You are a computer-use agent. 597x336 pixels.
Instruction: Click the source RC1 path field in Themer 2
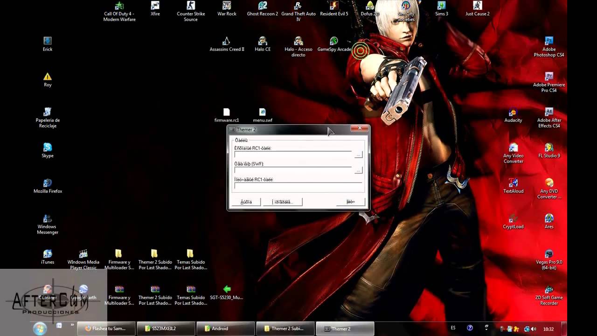(x=293, y=154)
